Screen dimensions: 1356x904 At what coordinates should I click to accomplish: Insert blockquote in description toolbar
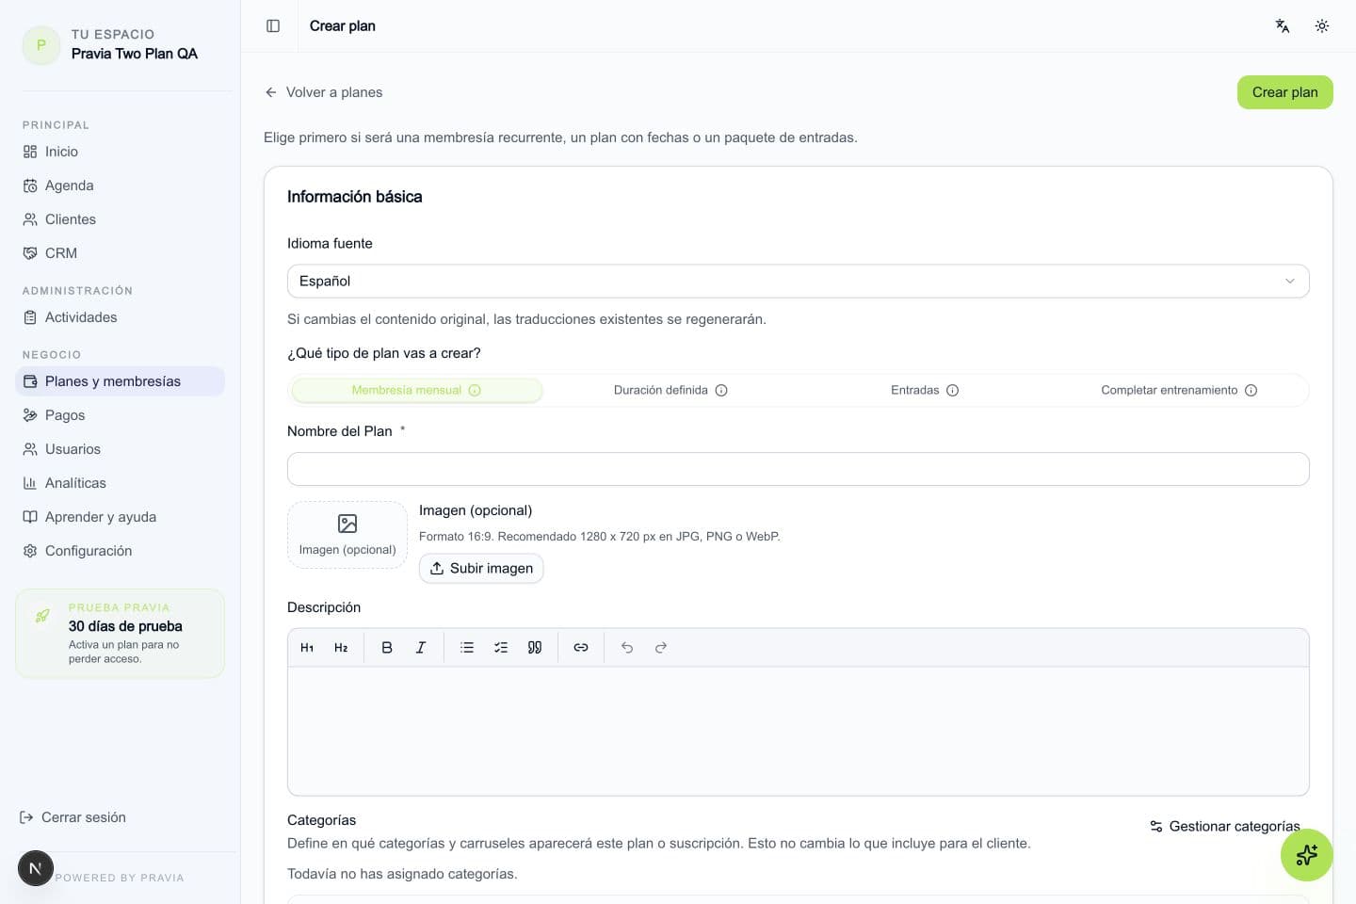point(534,648)
